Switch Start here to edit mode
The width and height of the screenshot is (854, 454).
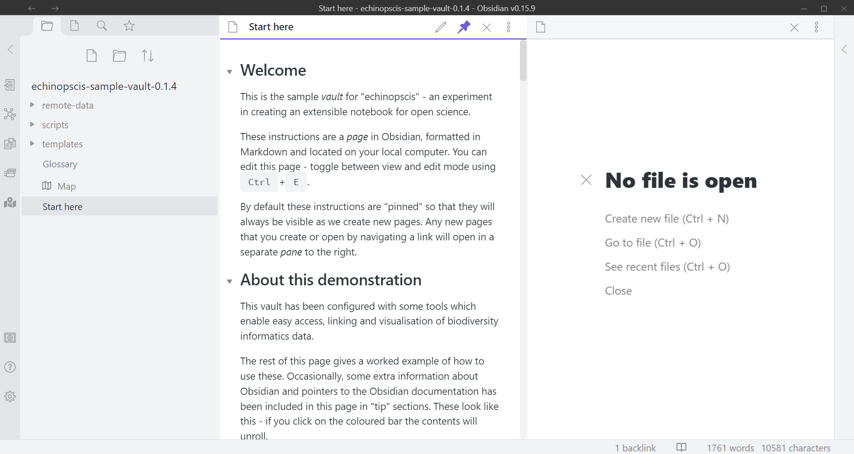pos(440,27)
